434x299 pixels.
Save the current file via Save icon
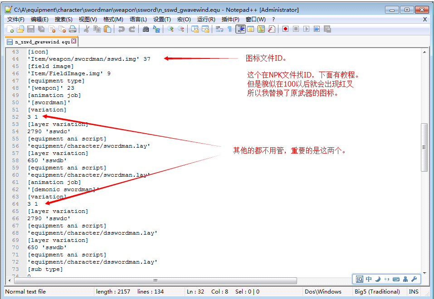[x=30, y=29]
